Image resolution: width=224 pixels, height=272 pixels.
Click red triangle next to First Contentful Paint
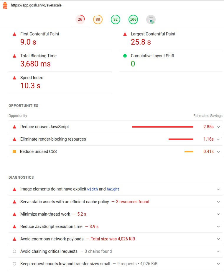coord(14,34)
